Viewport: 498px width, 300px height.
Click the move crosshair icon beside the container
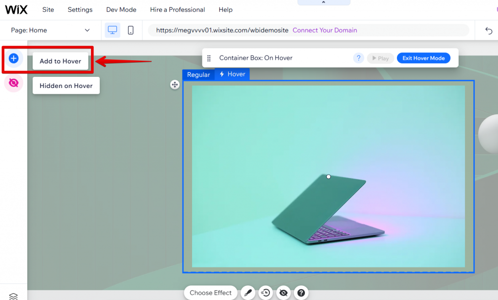[x=175, y=85]
